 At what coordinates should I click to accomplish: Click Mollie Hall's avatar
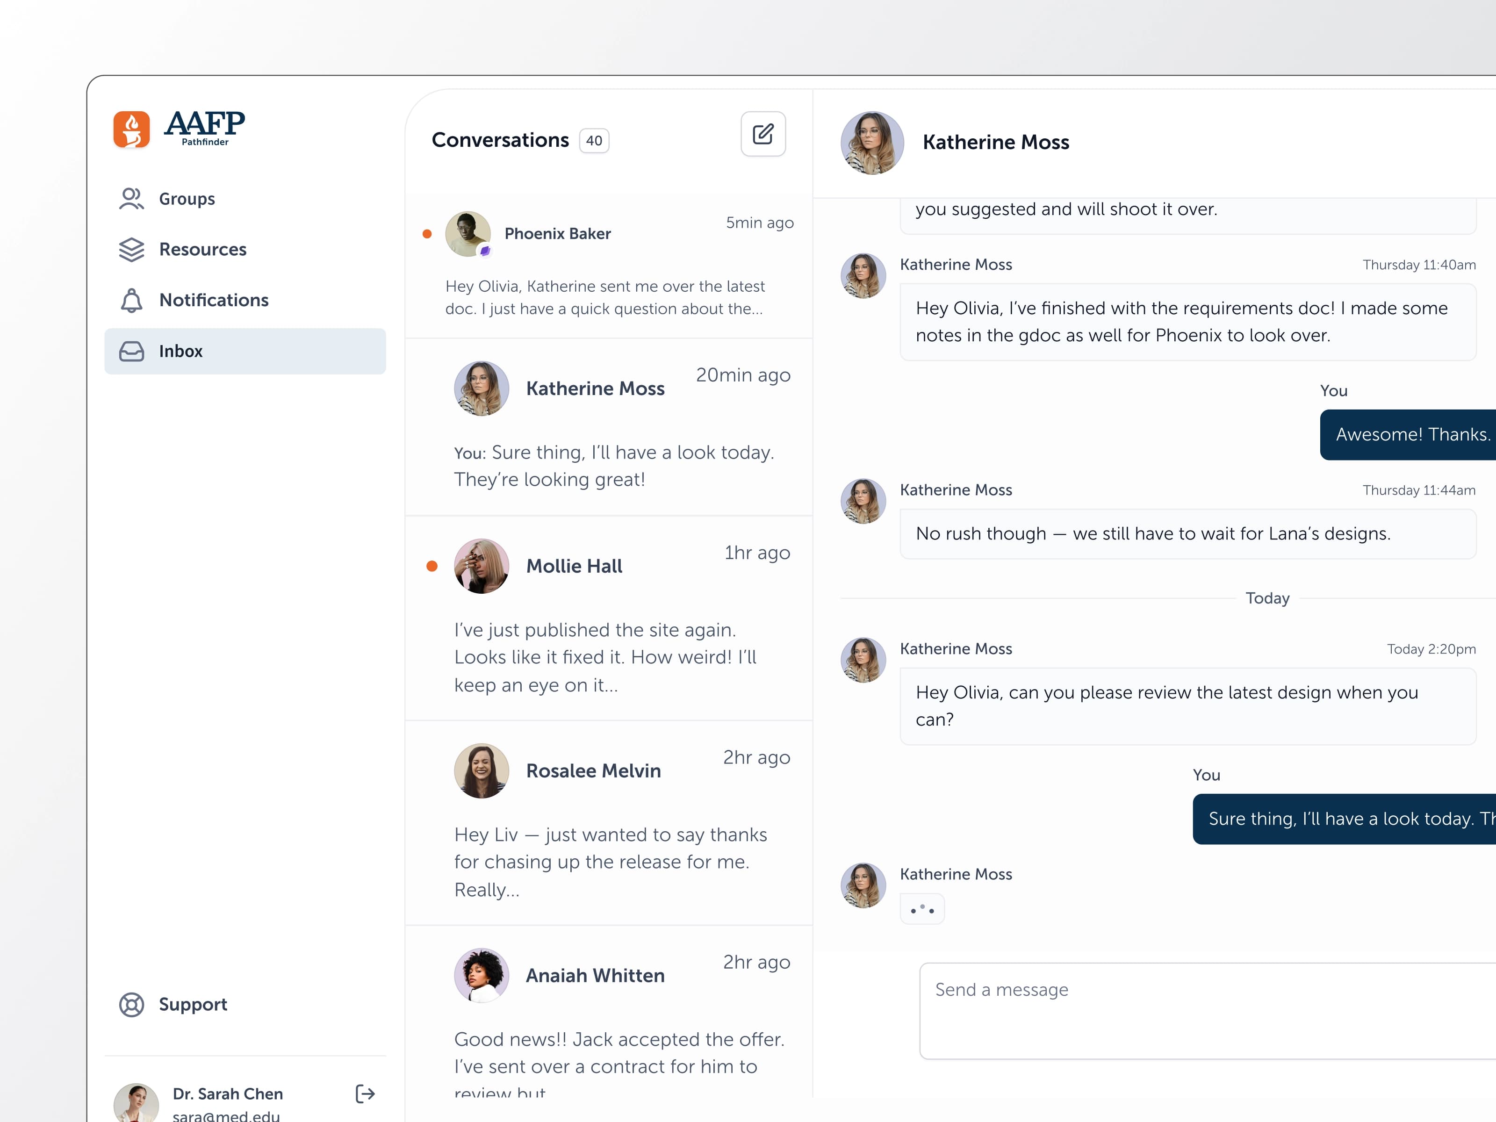pyautogui.click(x=482, y=566)
